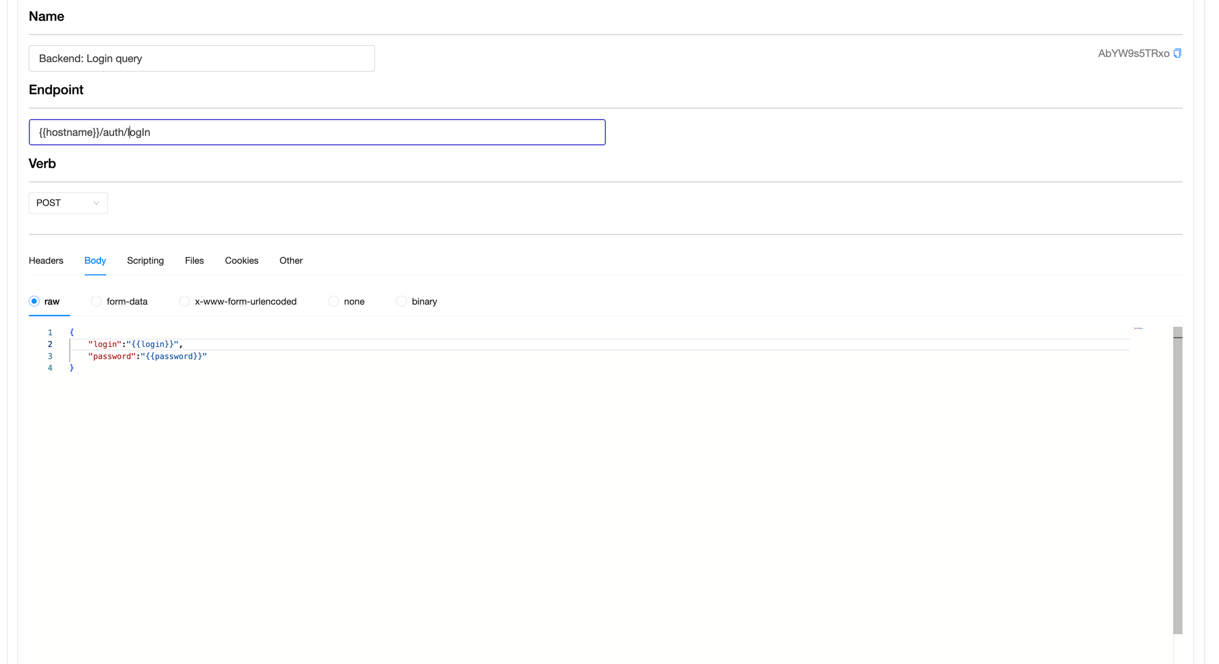Switch to the Other tab
The width and height of the screenshot is (1219, 664).
point(290,261)
